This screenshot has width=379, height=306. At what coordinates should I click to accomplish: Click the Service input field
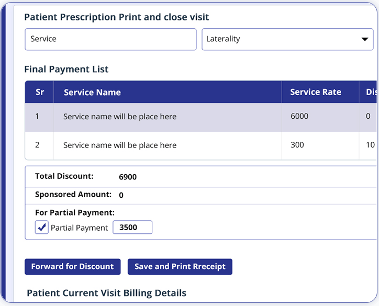pyautogui.click(x=110, y=39)
